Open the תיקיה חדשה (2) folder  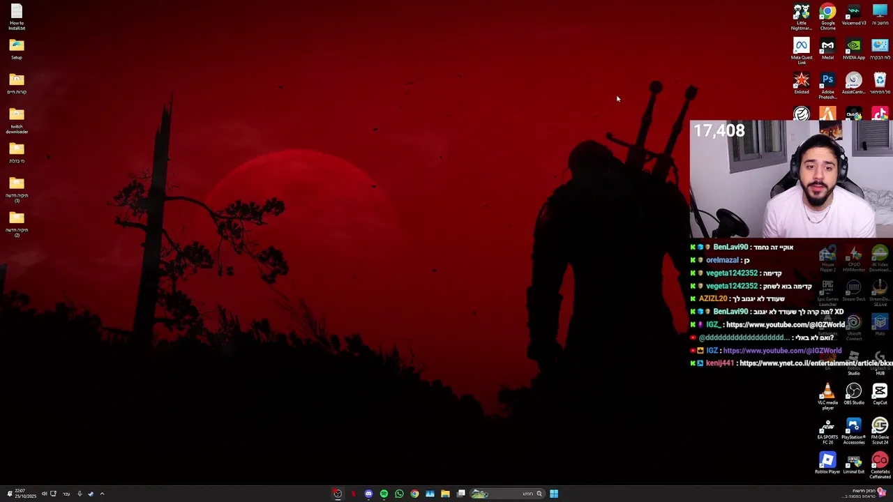tap(17, 225)
